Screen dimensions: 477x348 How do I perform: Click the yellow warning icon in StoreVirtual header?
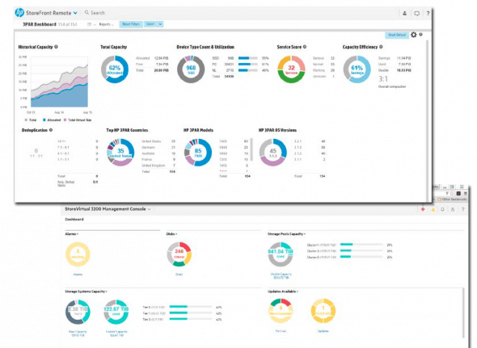433,209
